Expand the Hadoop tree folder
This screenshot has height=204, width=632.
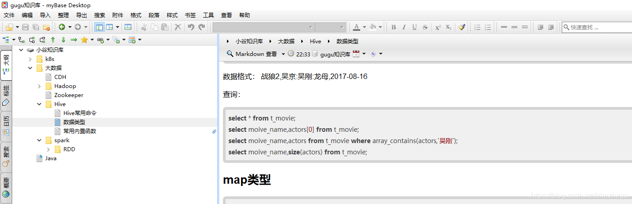pos(39,86)
